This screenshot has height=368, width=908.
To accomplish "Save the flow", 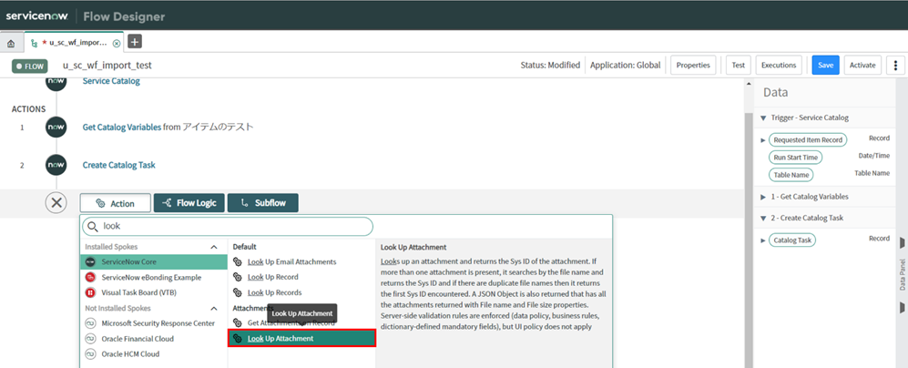I will click(x=826, y=66).
